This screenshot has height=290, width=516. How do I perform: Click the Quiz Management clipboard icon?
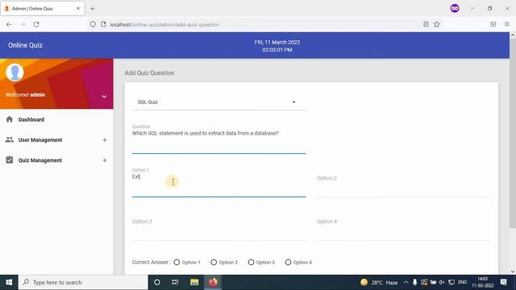click(9, 159)
